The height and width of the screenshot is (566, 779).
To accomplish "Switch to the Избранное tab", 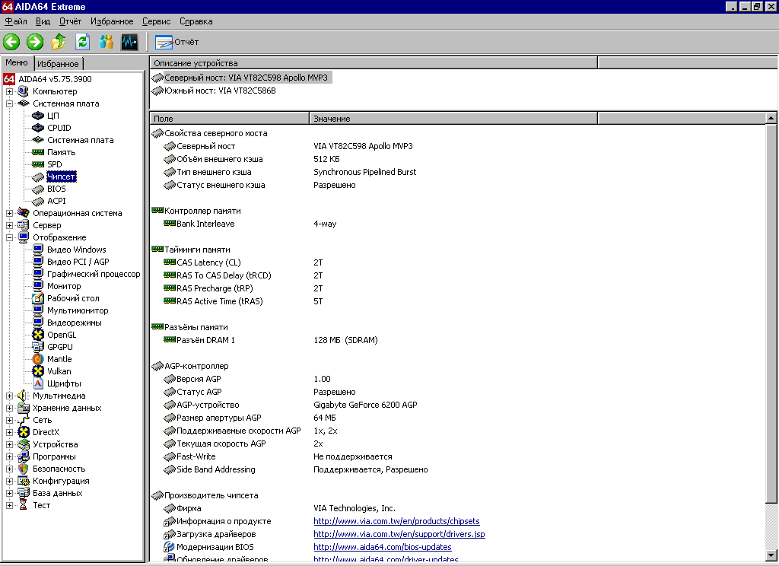I will (58, 64).
